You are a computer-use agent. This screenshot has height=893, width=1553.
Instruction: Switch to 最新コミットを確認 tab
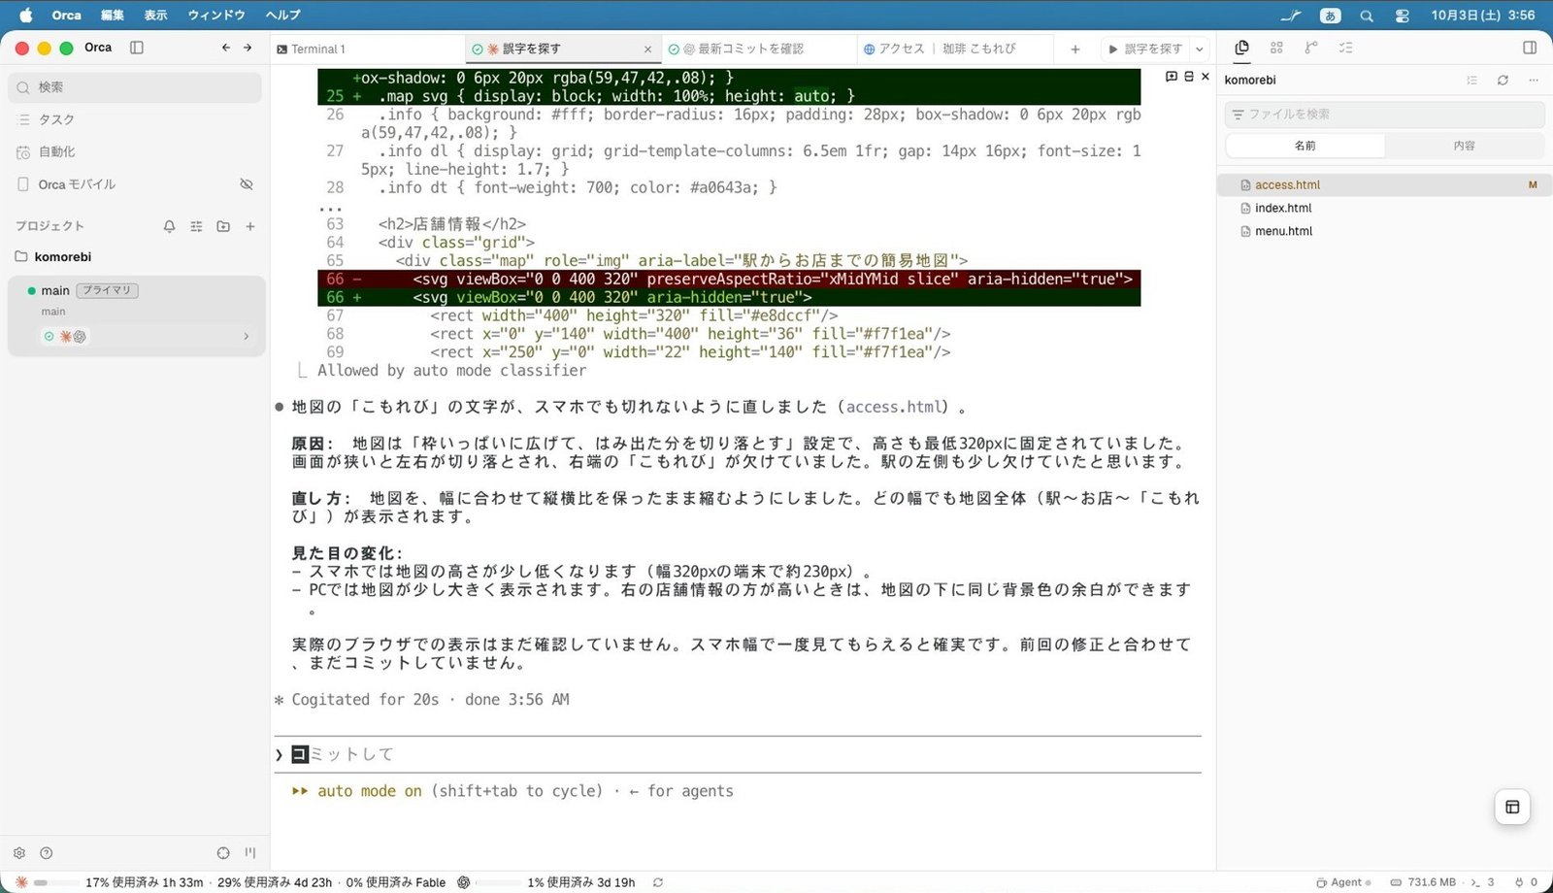click(760, 50)
